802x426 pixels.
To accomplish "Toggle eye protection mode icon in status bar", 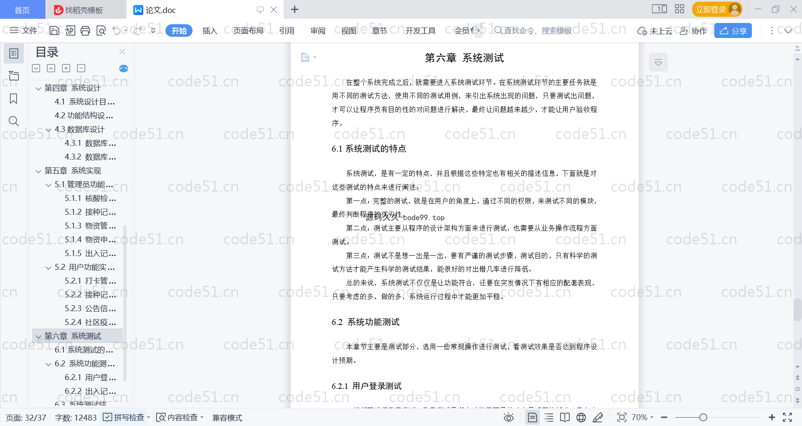I will click(509, 417).
